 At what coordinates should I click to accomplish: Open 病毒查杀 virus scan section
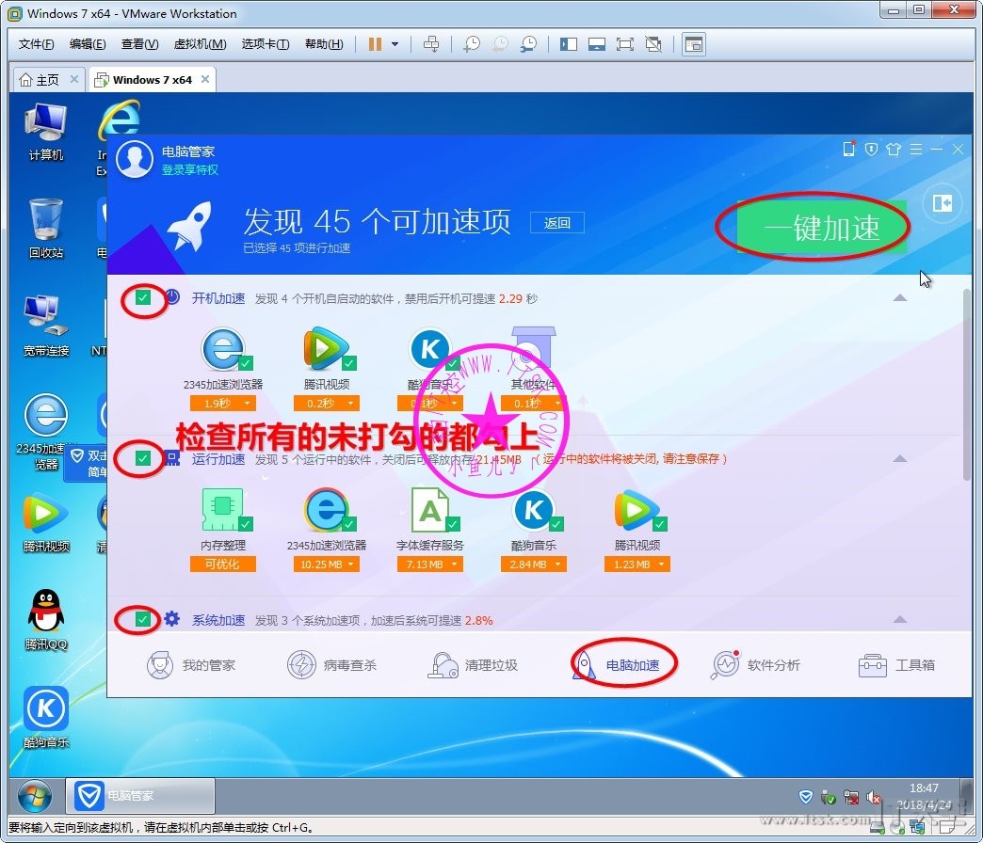tap(331, 665)
